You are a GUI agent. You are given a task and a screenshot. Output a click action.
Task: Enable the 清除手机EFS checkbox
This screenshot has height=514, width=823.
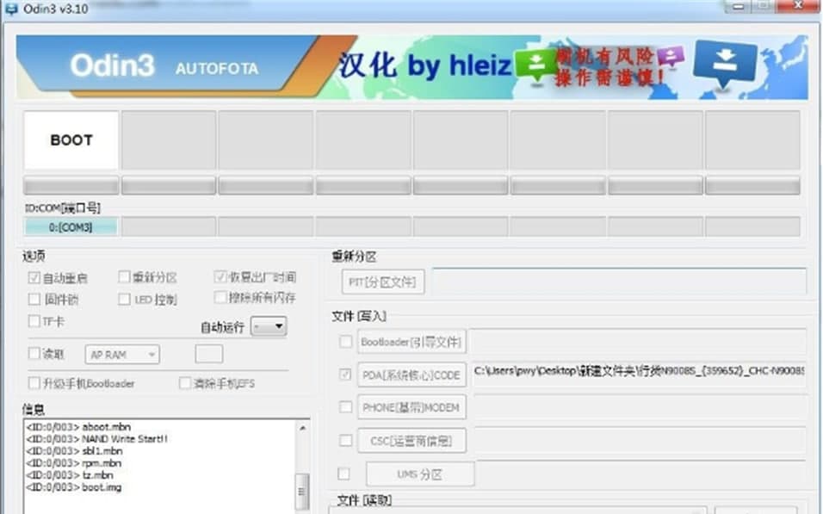coord(185,383)
